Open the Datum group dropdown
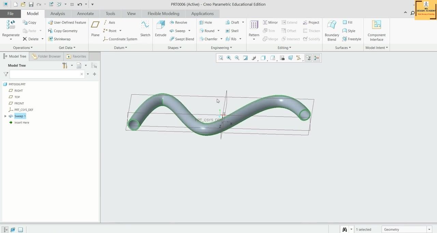 pos(120,48)
